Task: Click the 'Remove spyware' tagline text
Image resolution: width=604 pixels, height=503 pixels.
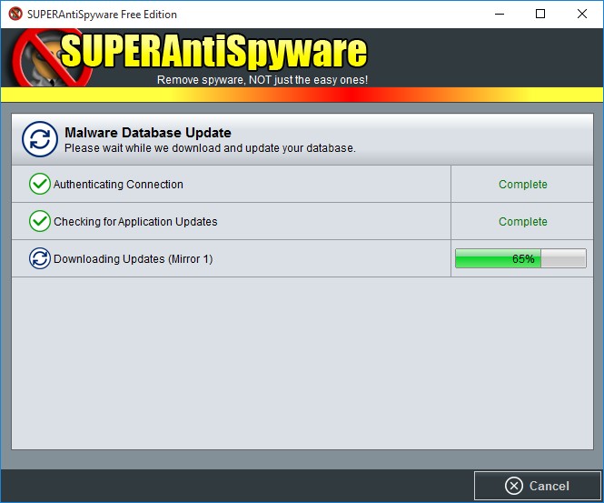Action: coord(262,80)
